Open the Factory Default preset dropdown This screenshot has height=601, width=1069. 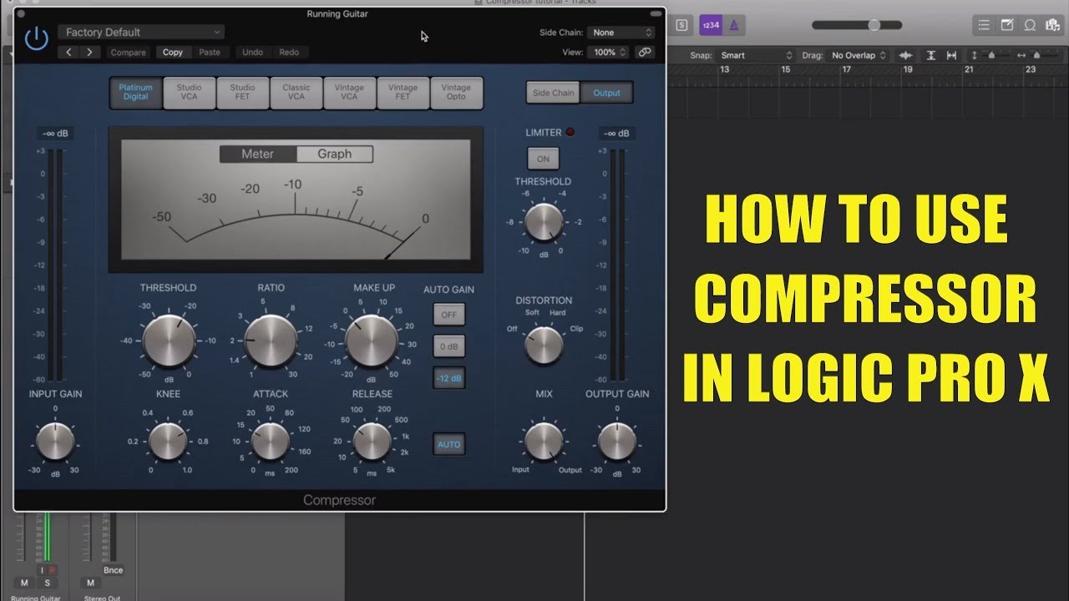pyautogui.click(x=142, y=33)
